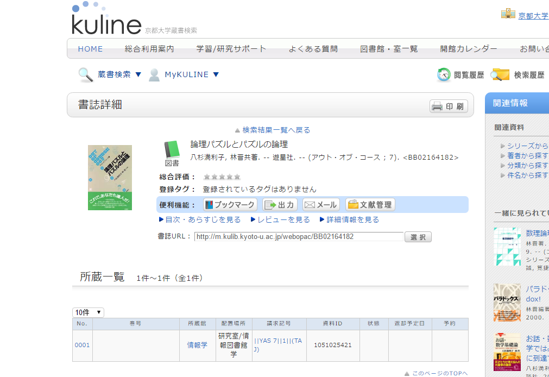Rate the book with five stars

pyautogui.click(x=237, y=177)
